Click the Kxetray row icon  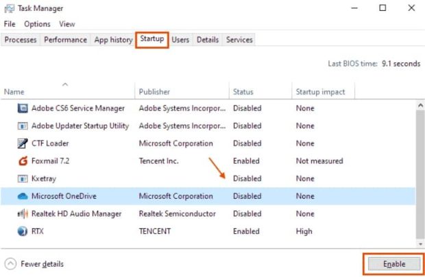pos(22,179)
